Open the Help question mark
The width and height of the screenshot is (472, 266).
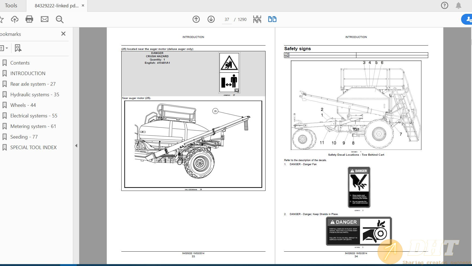(x=444, y=5)
